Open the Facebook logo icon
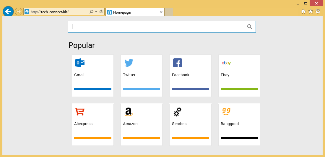 pyautogui.click(x=178, y=63)
